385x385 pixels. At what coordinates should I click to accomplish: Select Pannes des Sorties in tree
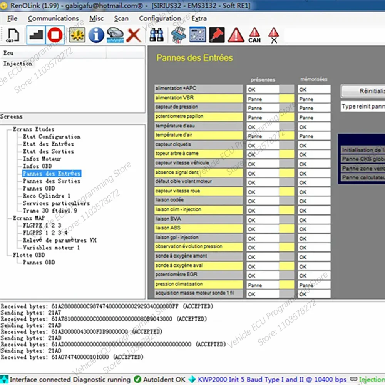(51, 181)
